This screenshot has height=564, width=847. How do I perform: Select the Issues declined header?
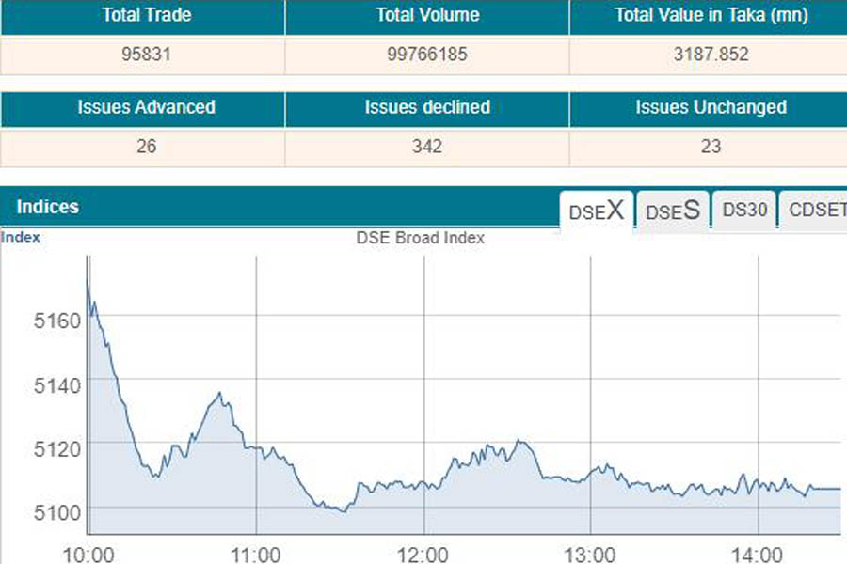click(427, 107)
